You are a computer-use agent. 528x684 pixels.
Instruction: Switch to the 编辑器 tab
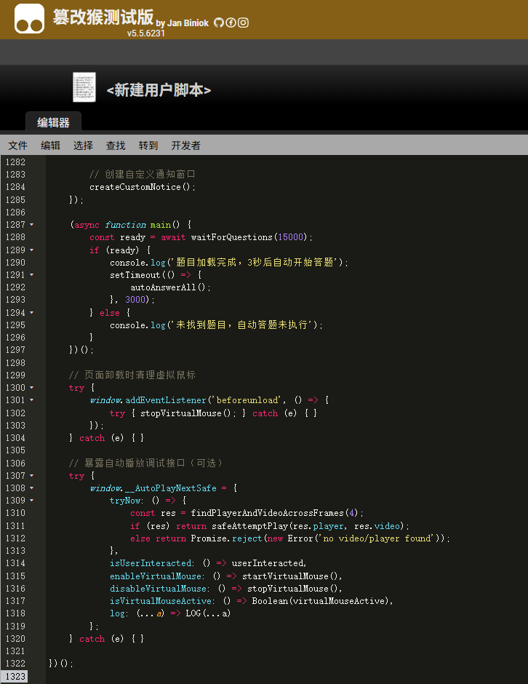(x=53, y=122)
